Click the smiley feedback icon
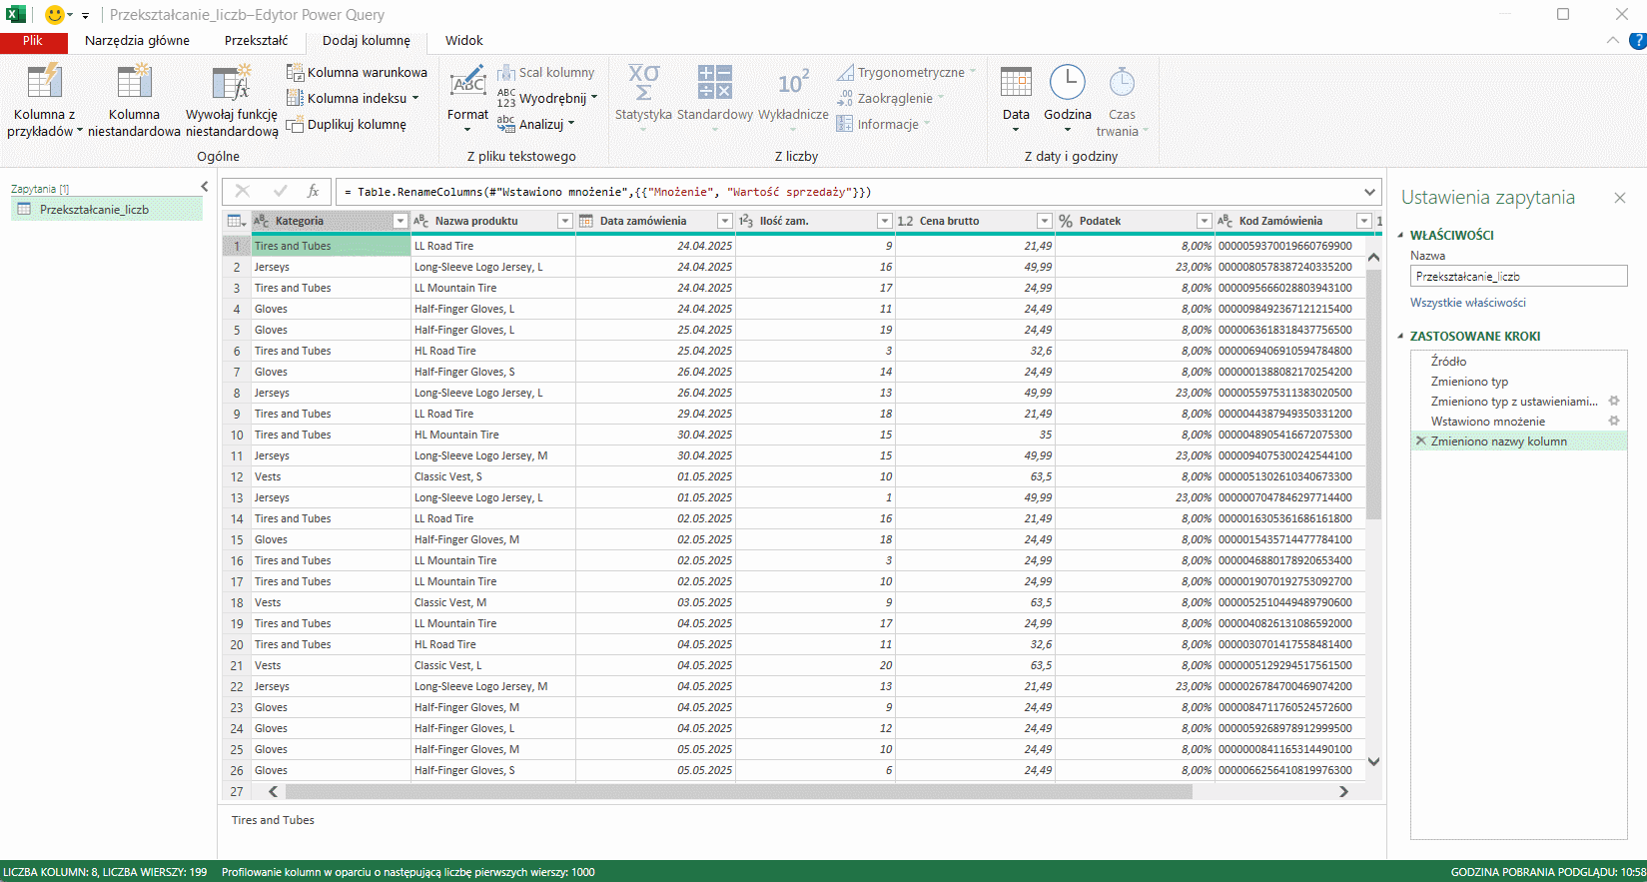This screenshot has width=1647, height=882. 55,15
